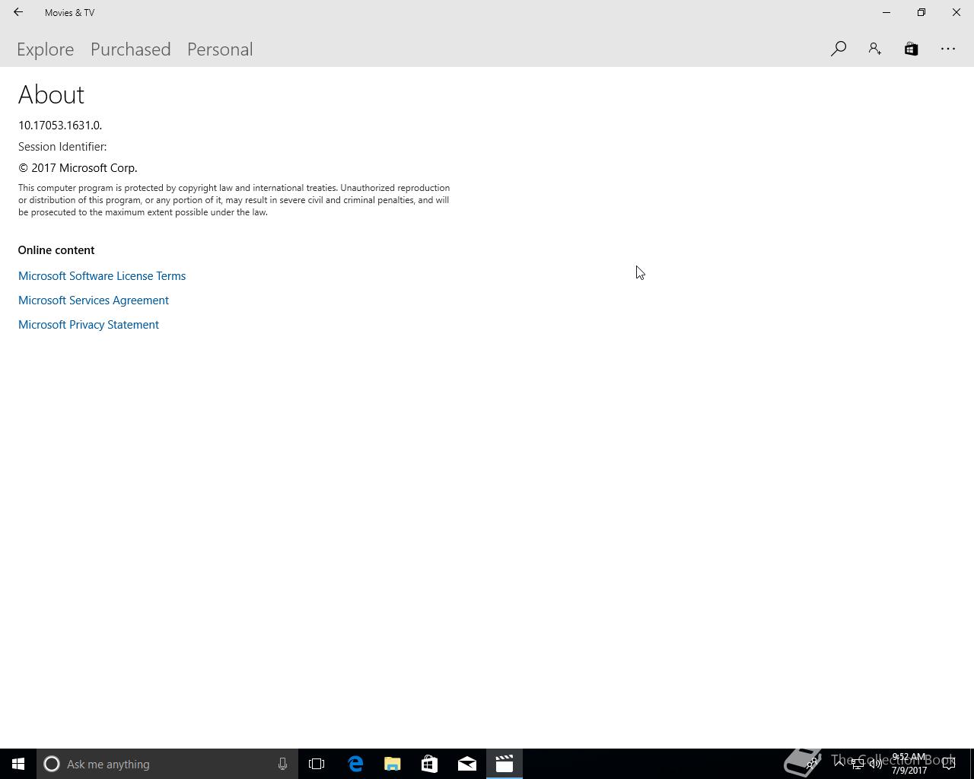974x779 pixels.
Task: Click the sign-in account icon
Action: tap(875, 49)
